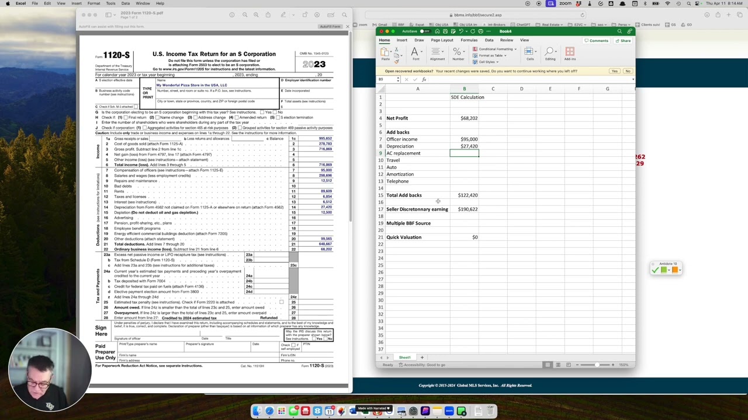The height and width of the screenshot is (420, 748).
Task: Click the Undo arrow in Excel title bar
Action: (x=462, y=32)
